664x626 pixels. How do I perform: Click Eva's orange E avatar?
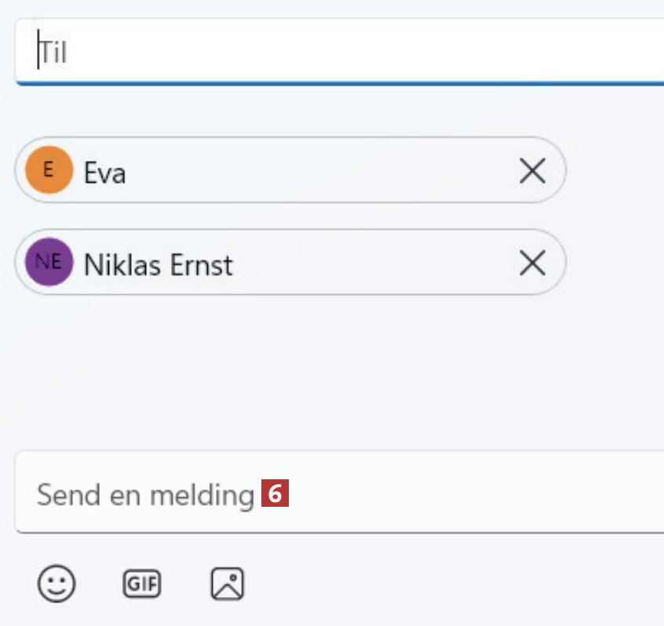(x=49, y=171)
